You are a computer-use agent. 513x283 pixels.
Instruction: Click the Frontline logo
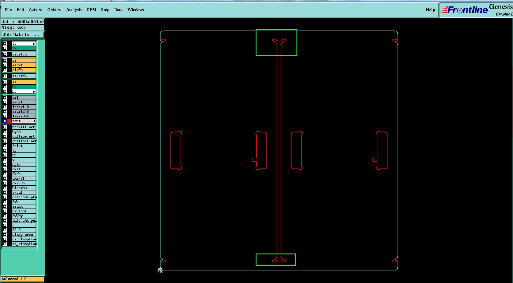tap(465, 10)
